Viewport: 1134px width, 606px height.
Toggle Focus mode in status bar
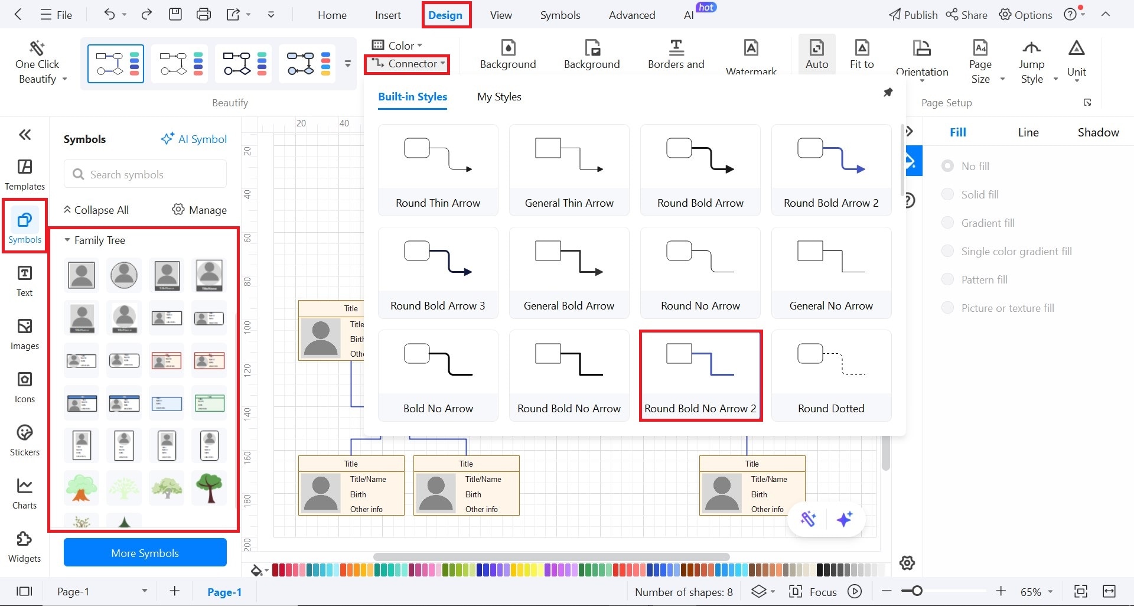pyautogui.click(x=813, y=592)
